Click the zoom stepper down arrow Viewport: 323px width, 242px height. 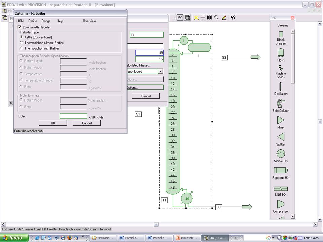(x=203, y=19)
